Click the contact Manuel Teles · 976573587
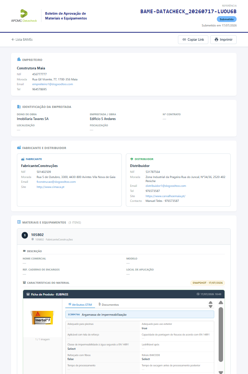 pos(162,201)
